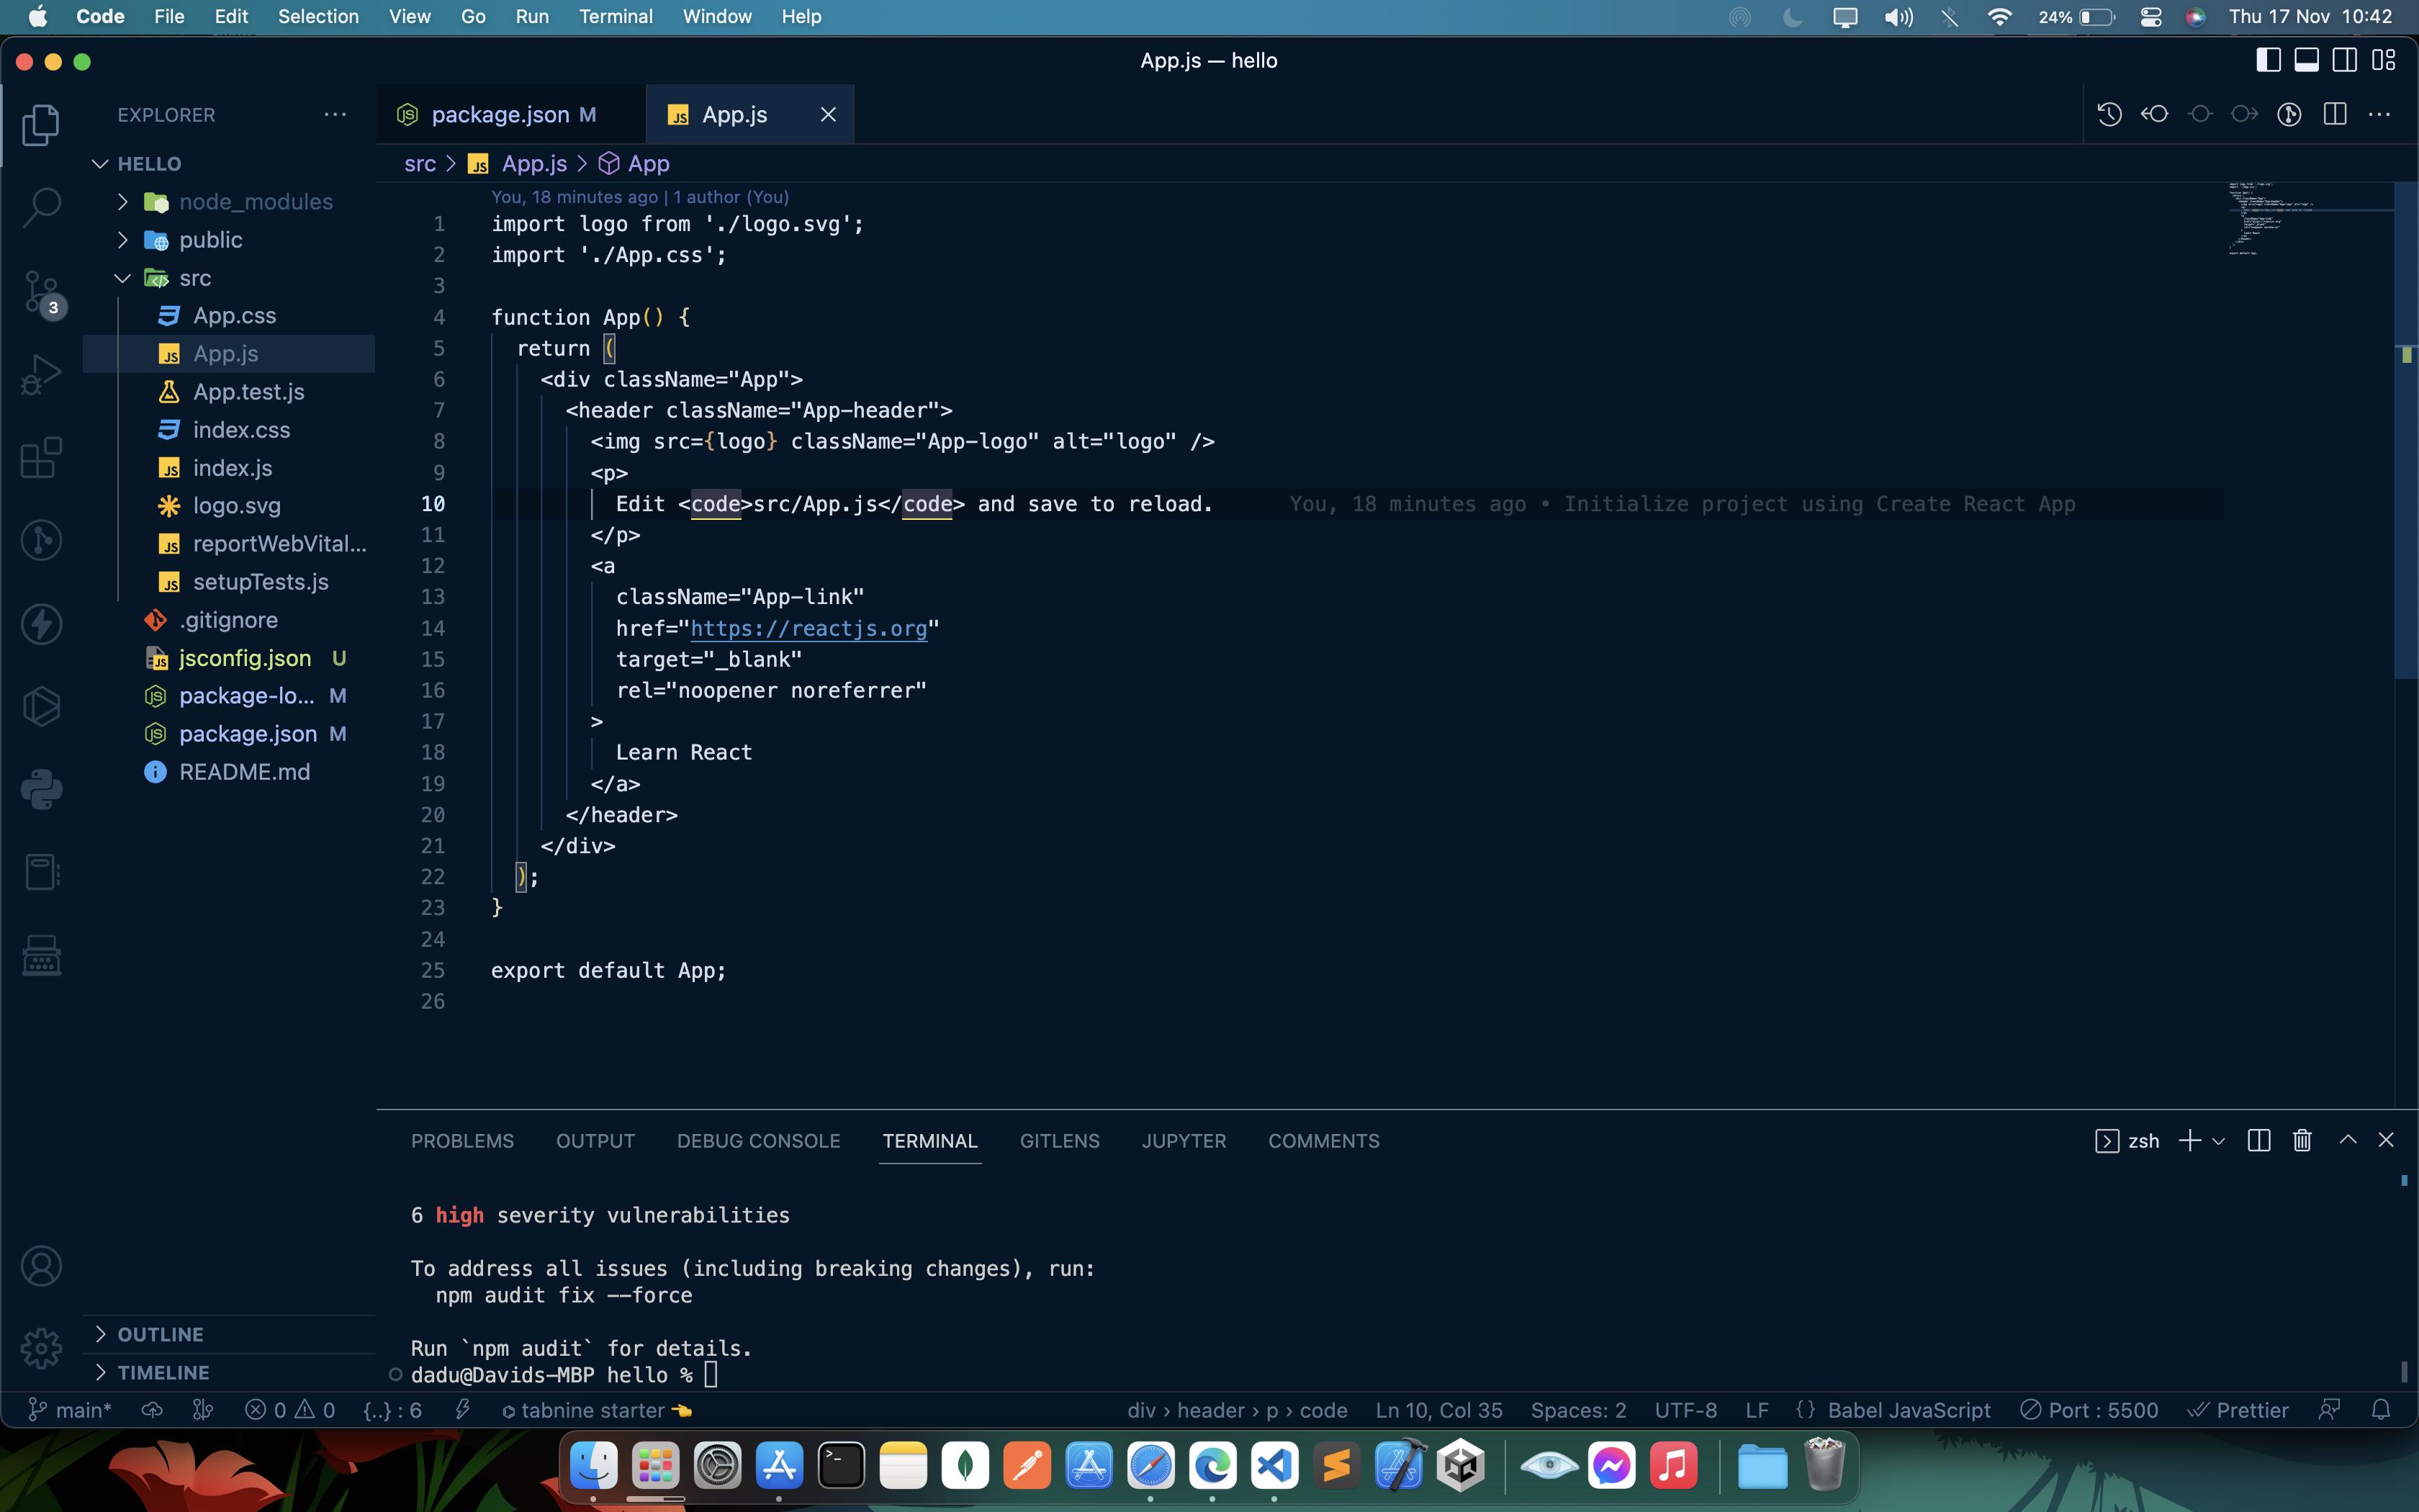The height and width of the screenshot is (1512, 2419).
Task: Open previous revision changes icon
Action: pyautogui.click(x=2154, y=114)
